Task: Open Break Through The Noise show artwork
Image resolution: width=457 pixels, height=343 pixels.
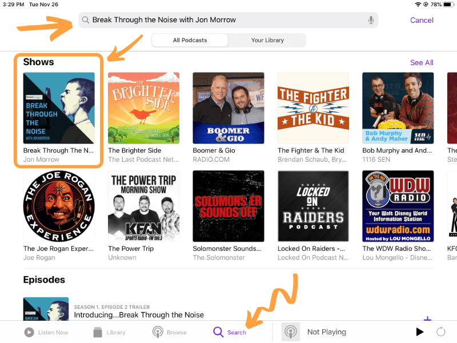Action: (x=59, y=108)
